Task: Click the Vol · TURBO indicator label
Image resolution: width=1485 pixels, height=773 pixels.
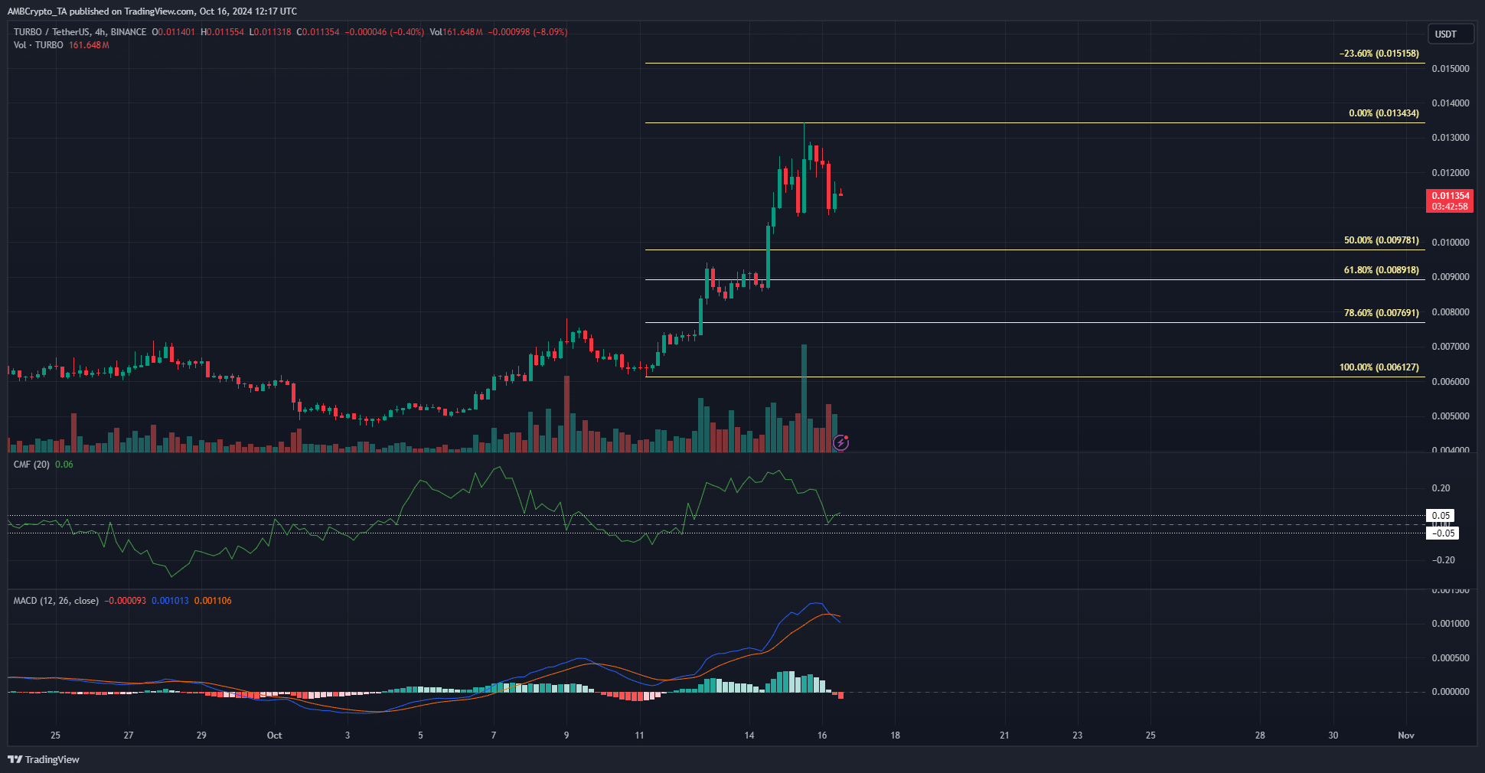Action: point(38,45)
